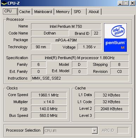Click the name value Intel Pentium M 750
Screen dimensions: 136x138
click(x=66, y=26)
